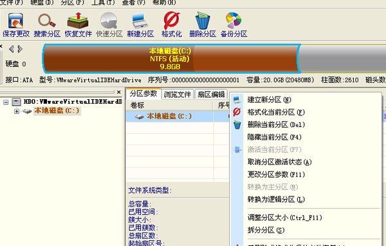Click the 已用簇数 label
The image size is (386, 246).
click(143, 227)
